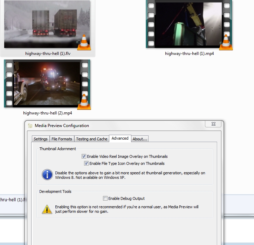Click the highway-thru-hell (1).flv file name label
Screen dimensions: 254x245
point(48,54)
